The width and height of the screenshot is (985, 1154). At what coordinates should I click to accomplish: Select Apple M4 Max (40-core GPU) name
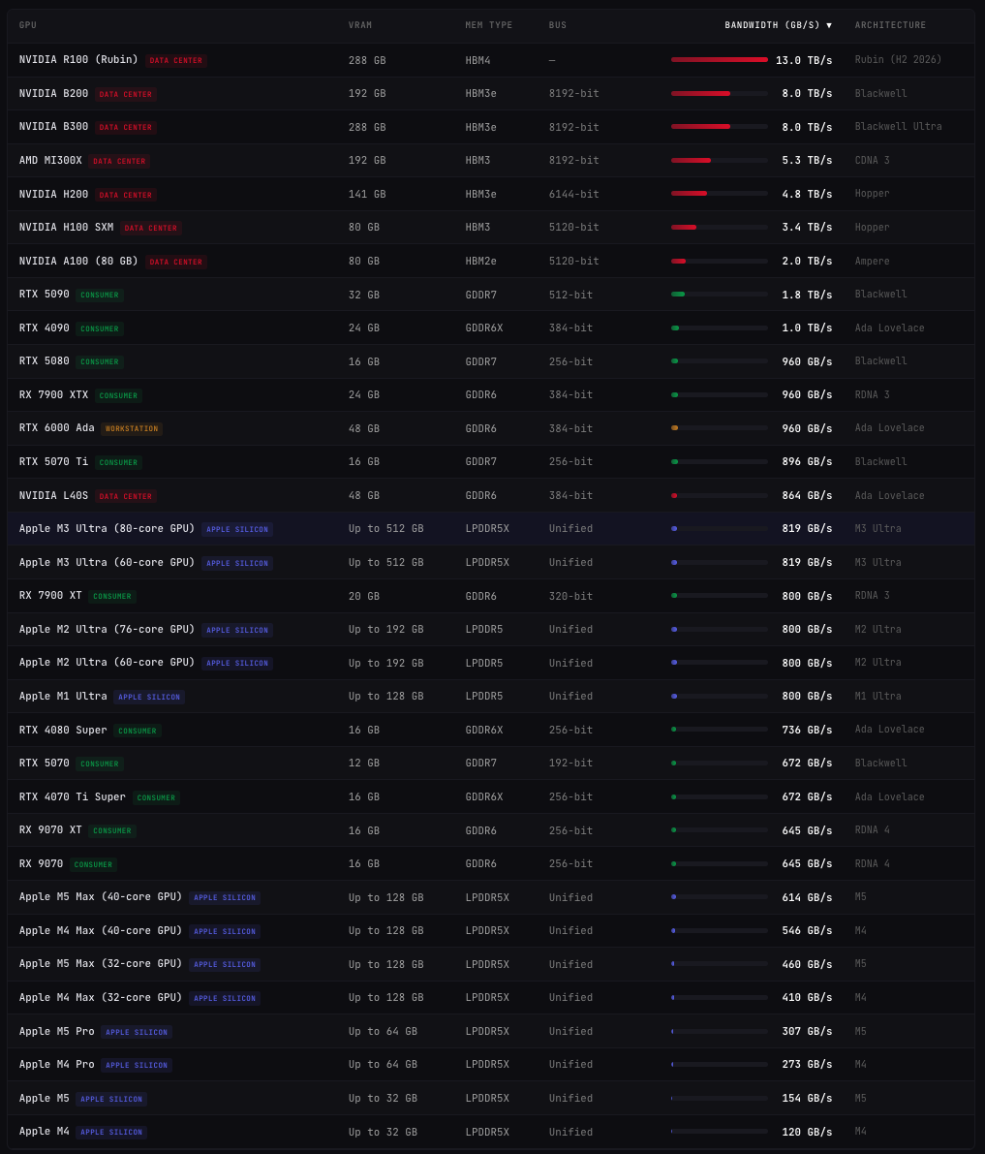point(101,931)
